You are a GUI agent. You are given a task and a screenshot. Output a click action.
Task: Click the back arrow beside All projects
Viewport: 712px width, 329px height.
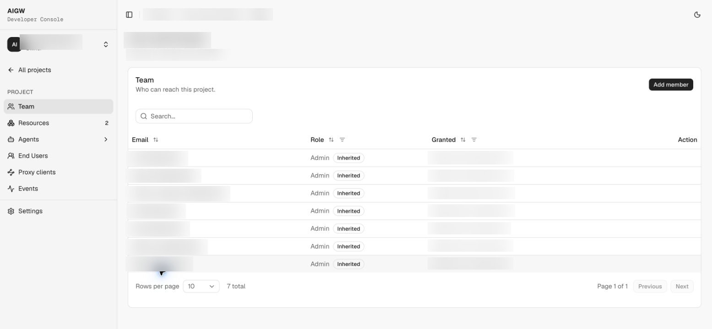pyautogui.click(x=11, y=70)
